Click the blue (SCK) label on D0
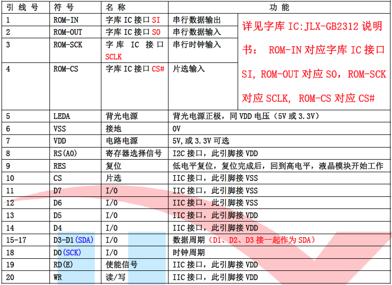The width and height of the screenshot is (392, 285). [x=72, y=252]
